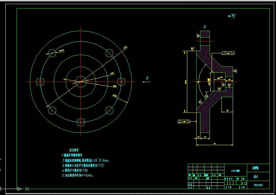Screen dimensions: 276x195
Task: Pick the 20 dimension on the hub bore
Action: 229,80
